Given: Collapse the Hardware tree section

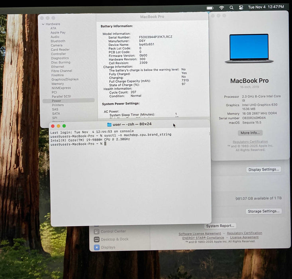Looking at the screenshot, I should 43,24.
